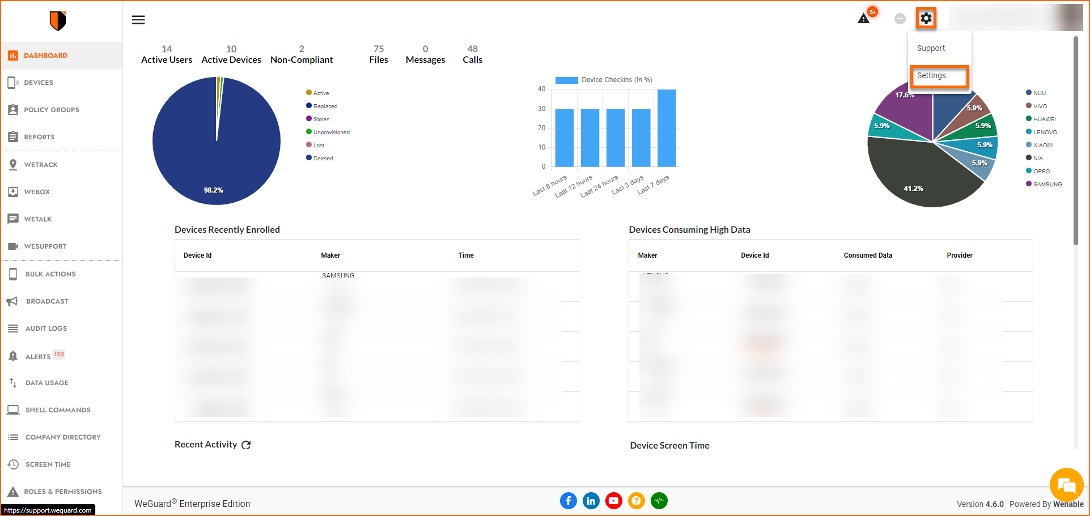Go to Dashboard in sidebar
Viewport: 1090px width, 516px height.
click(x=62, y=56)
